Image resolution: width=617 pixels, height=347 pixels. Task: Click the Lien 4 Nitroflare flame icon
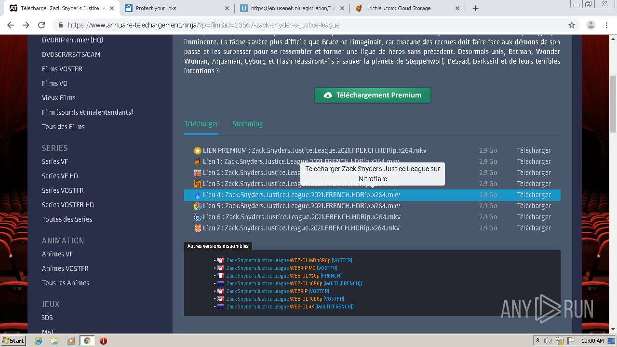click(x=197, y=195)
